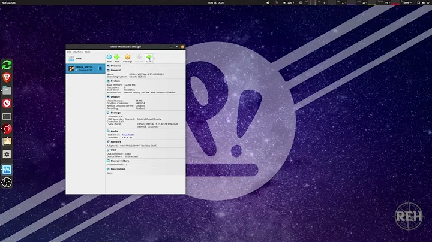Open the machine tools list menu icon

point(100,68)
